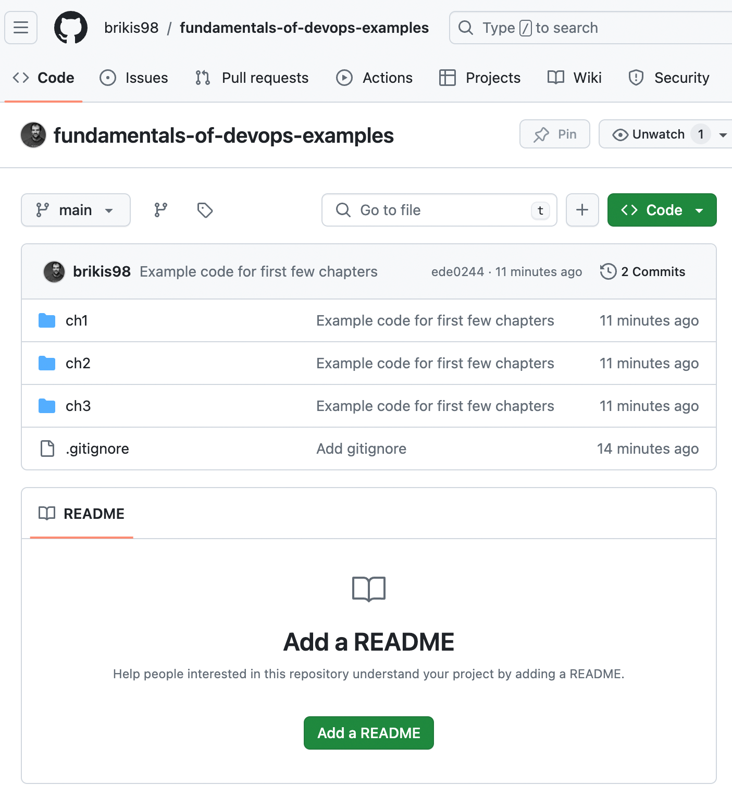Switch to the Issues tab

(134, 78)
